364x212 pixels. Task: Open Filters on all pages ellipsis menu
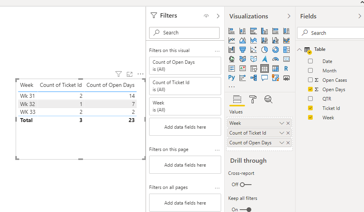coord(217,188)
